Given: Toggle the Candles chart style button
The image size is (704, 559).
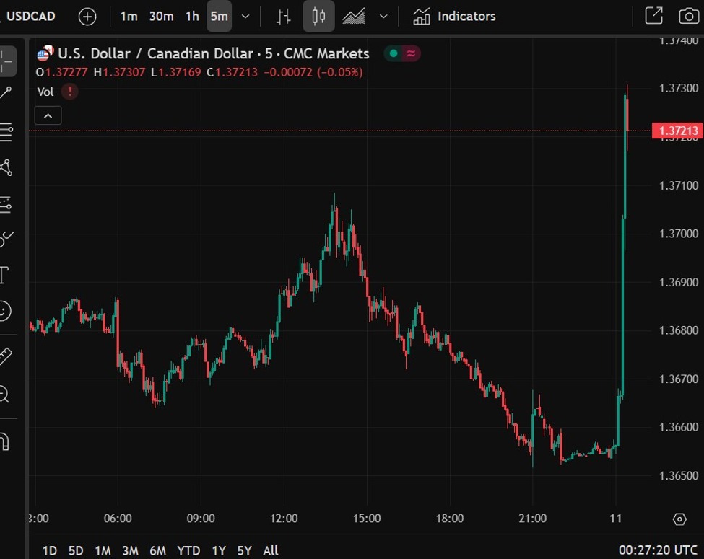Looking at the screenshot, I should 318,17.
